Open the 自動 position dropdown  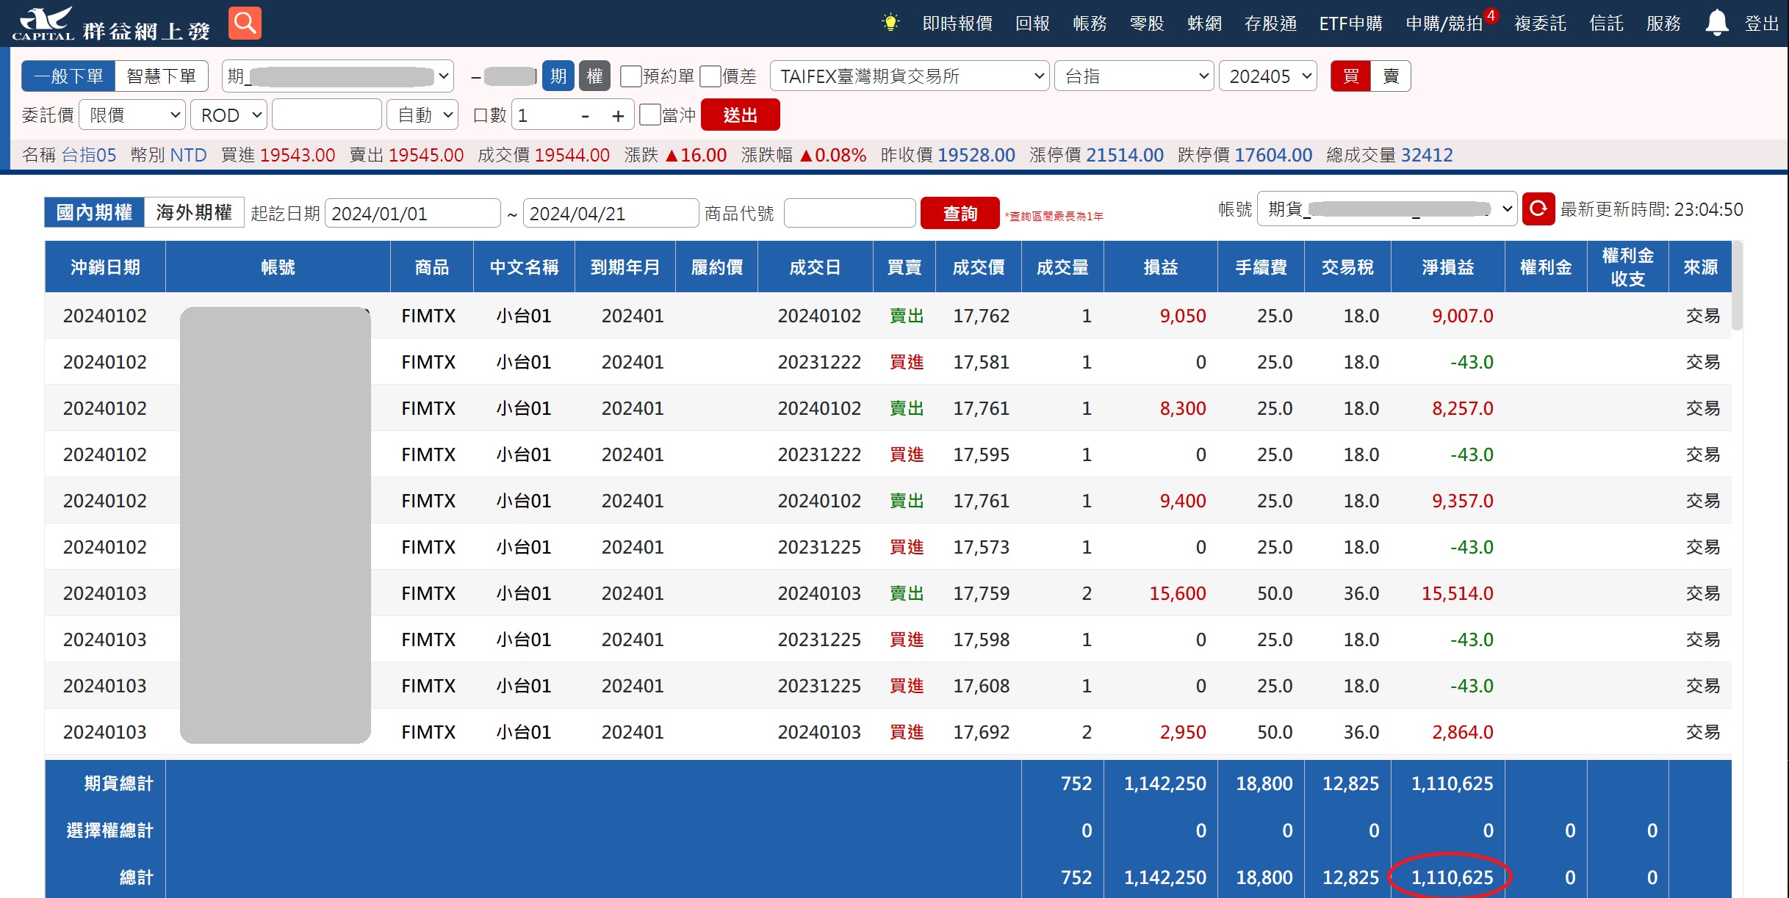tap(423, 115)
